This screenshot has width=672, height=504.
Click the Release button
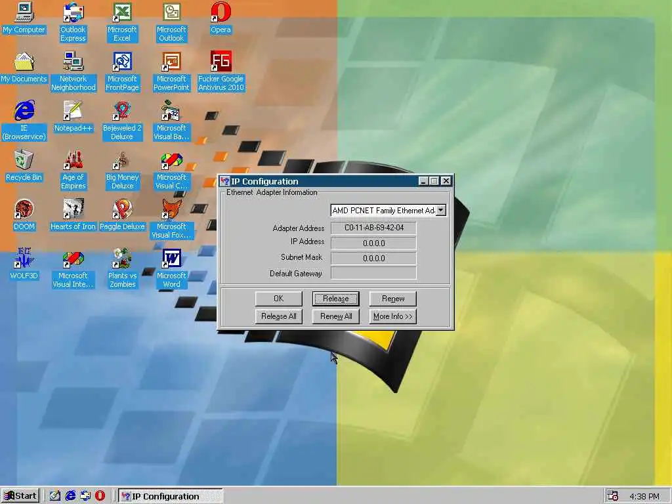click(335, 299)
